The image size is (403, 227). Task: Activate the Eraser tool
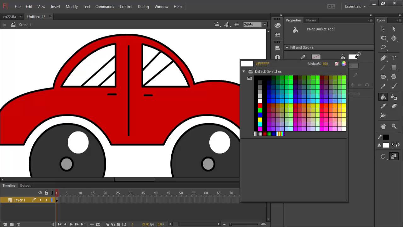394,107
